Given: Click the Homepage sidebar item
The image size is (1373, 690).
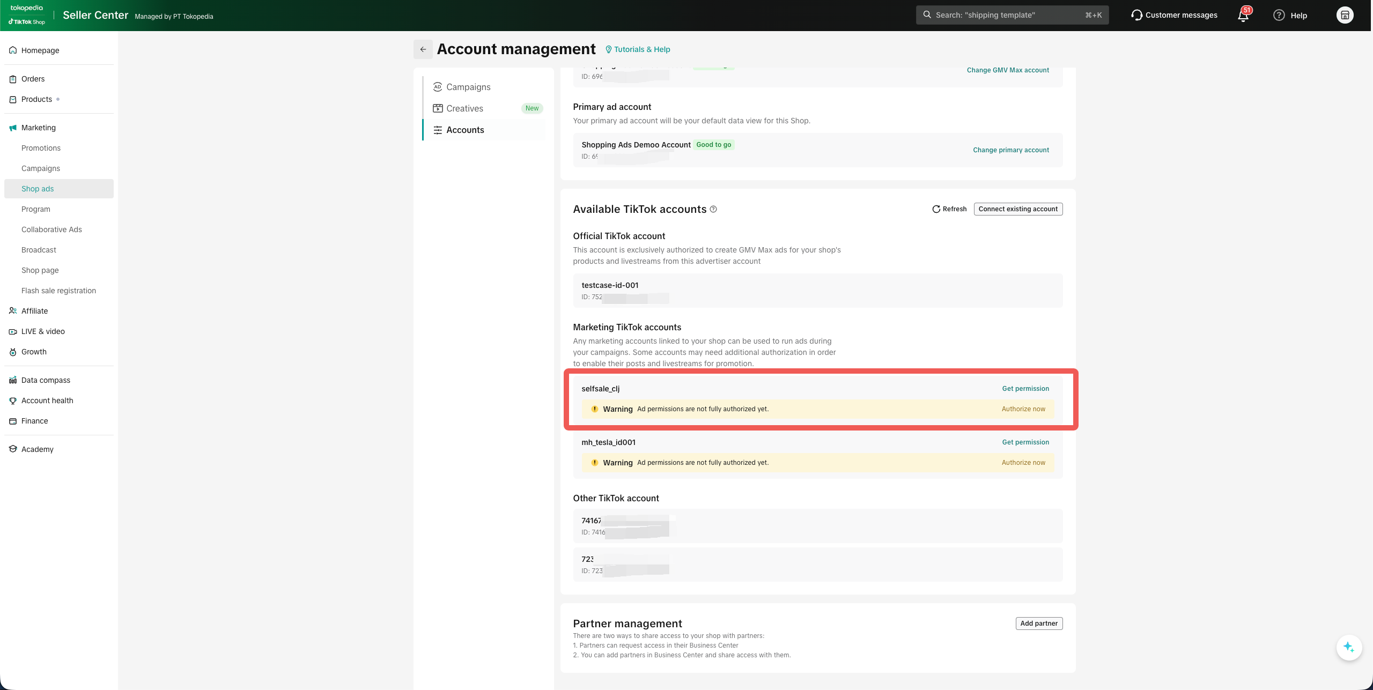Looking at the screenshot, I should [40, 50].
